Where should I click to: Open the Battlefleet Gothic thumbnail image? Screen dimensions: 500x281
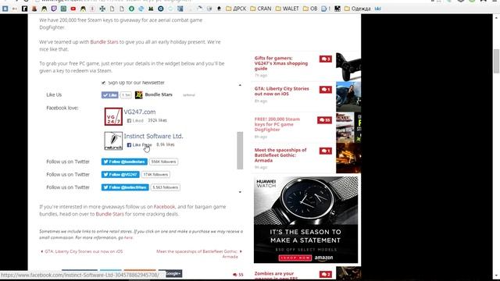[348, 158]
